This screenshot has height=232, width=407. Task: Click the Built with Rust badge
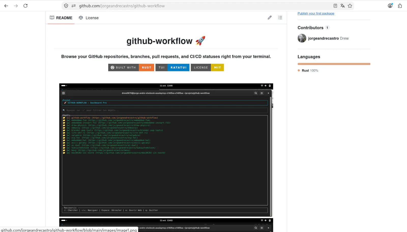click(131, 68)
